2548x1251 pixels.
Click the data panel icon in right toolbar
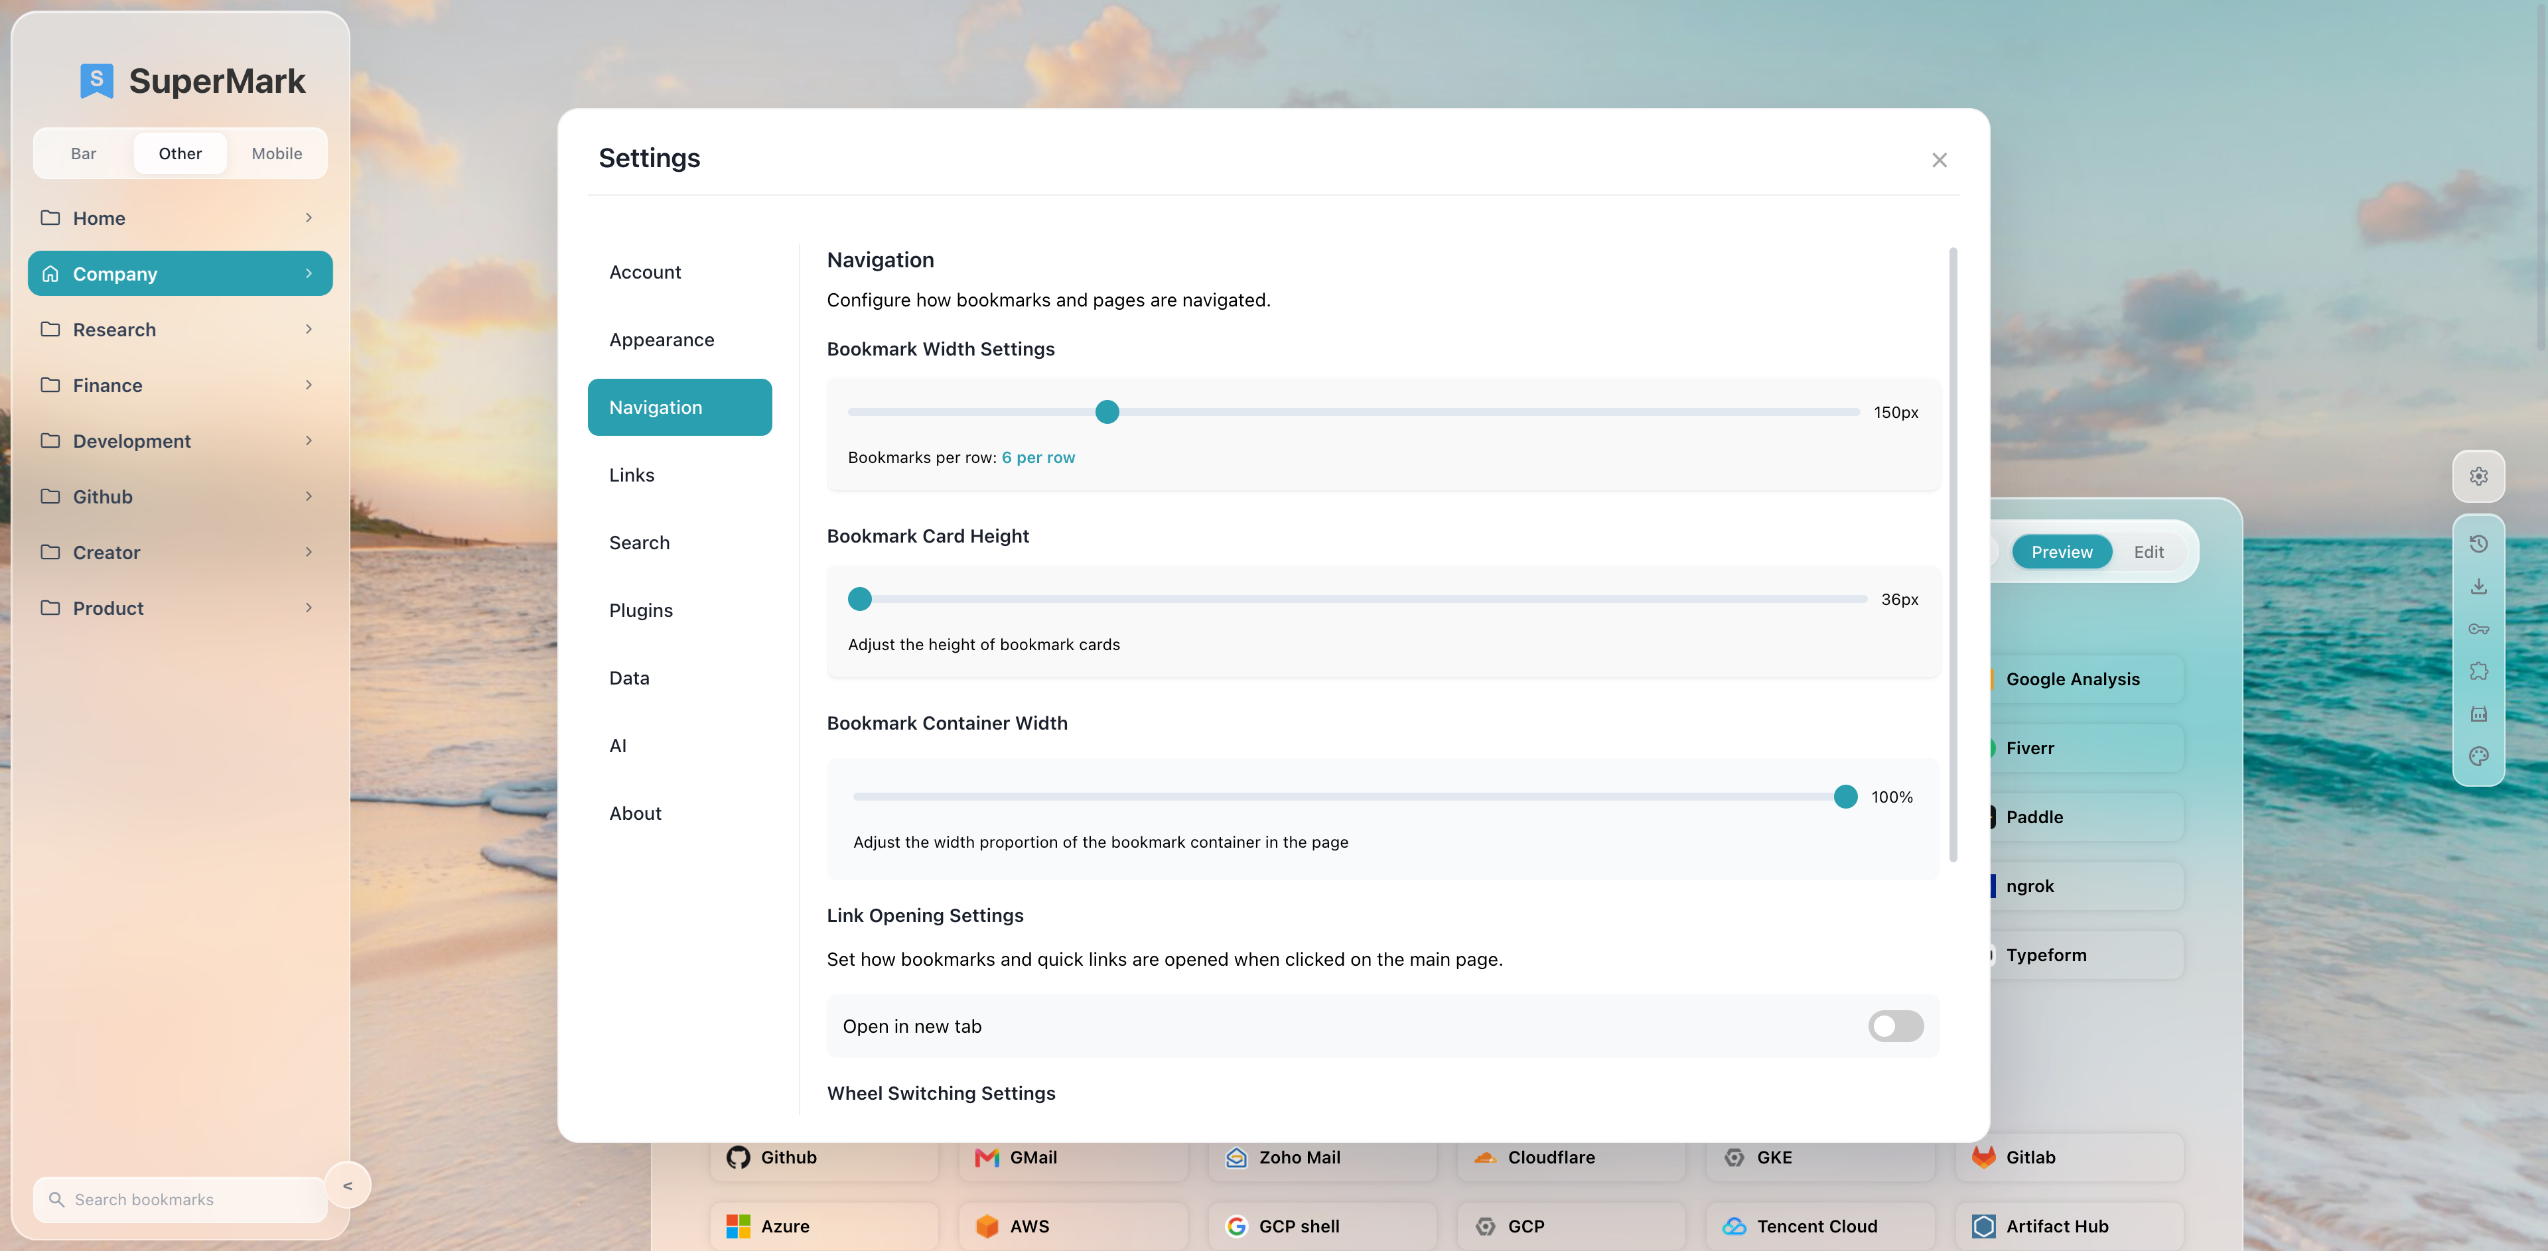pos(2478,714)
